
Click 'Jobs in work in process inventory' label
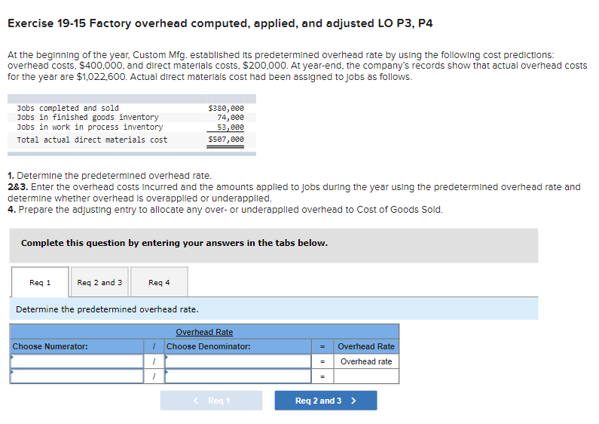click(90, 127)
